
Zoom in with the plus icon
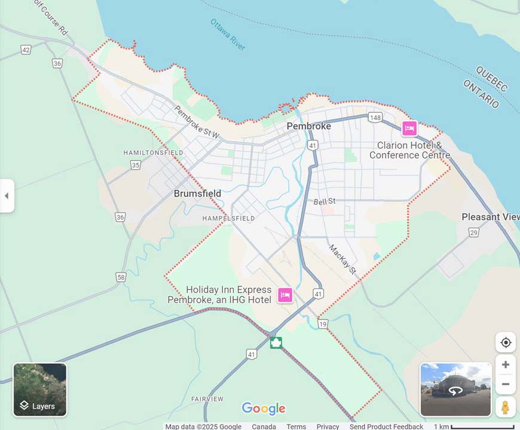[506, 364]
